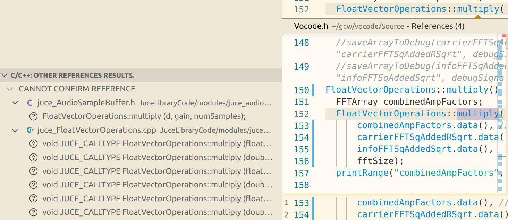Click FloatVectorOperations::multiply() on peek line 150

click(x=412, y=90)
